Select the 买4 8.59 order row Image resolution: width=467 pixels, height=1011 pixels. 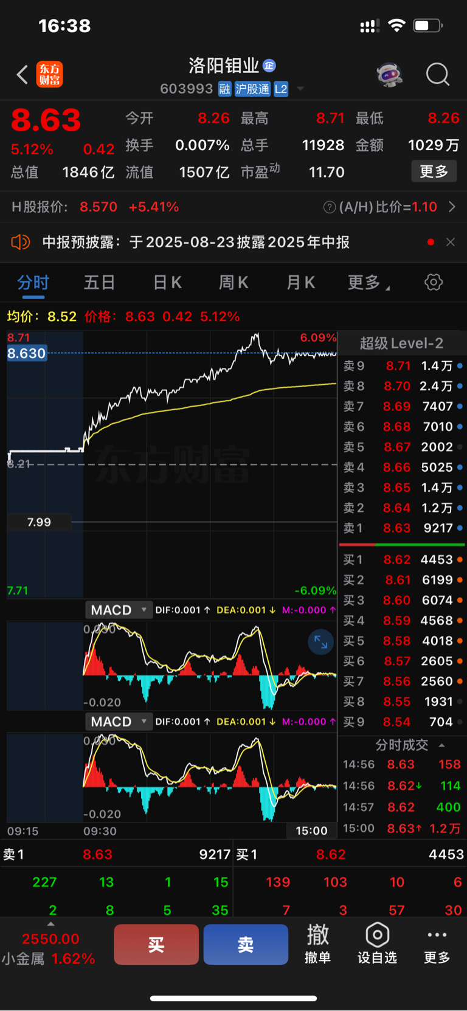tap(403, 621)
